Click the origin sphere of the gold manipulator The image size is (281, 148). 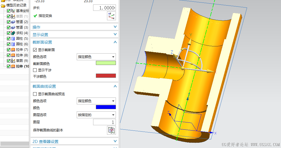(183, 68)
